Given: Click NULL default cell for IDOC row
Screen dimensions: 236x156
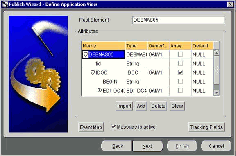Looking at the screenshot, I should (x=202, y=72).
